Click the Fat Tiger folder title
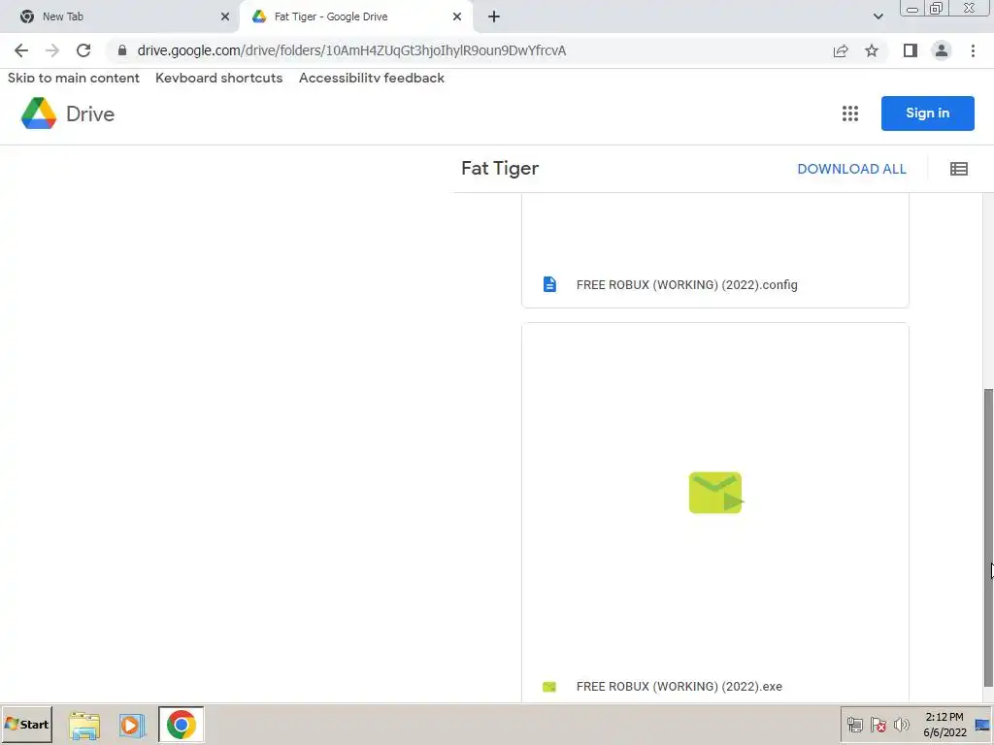Image resolution: width=994 pixels, height=745 pixels. [500, 169]
